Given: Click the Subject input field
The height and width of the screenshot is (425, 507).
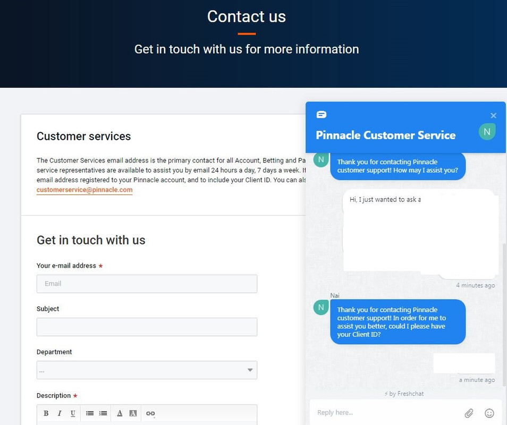Looking at the screenshot, I should [x=147, y=327].
